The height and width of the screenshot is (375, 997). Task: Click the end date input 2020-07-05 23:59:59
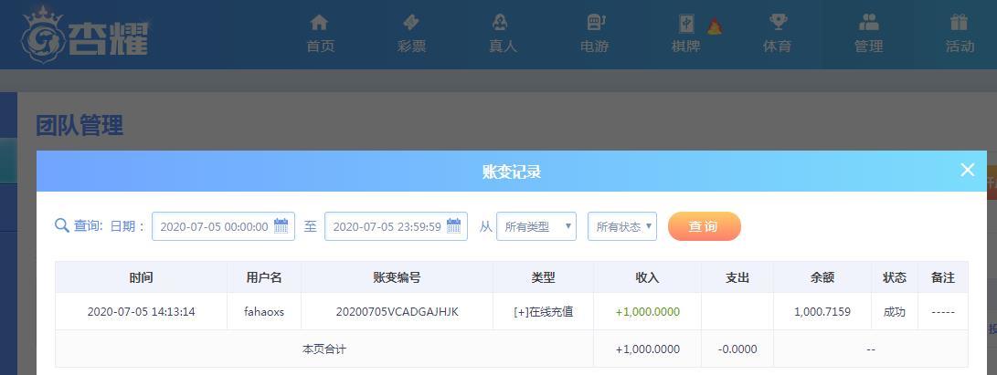(x=387, y=226)
